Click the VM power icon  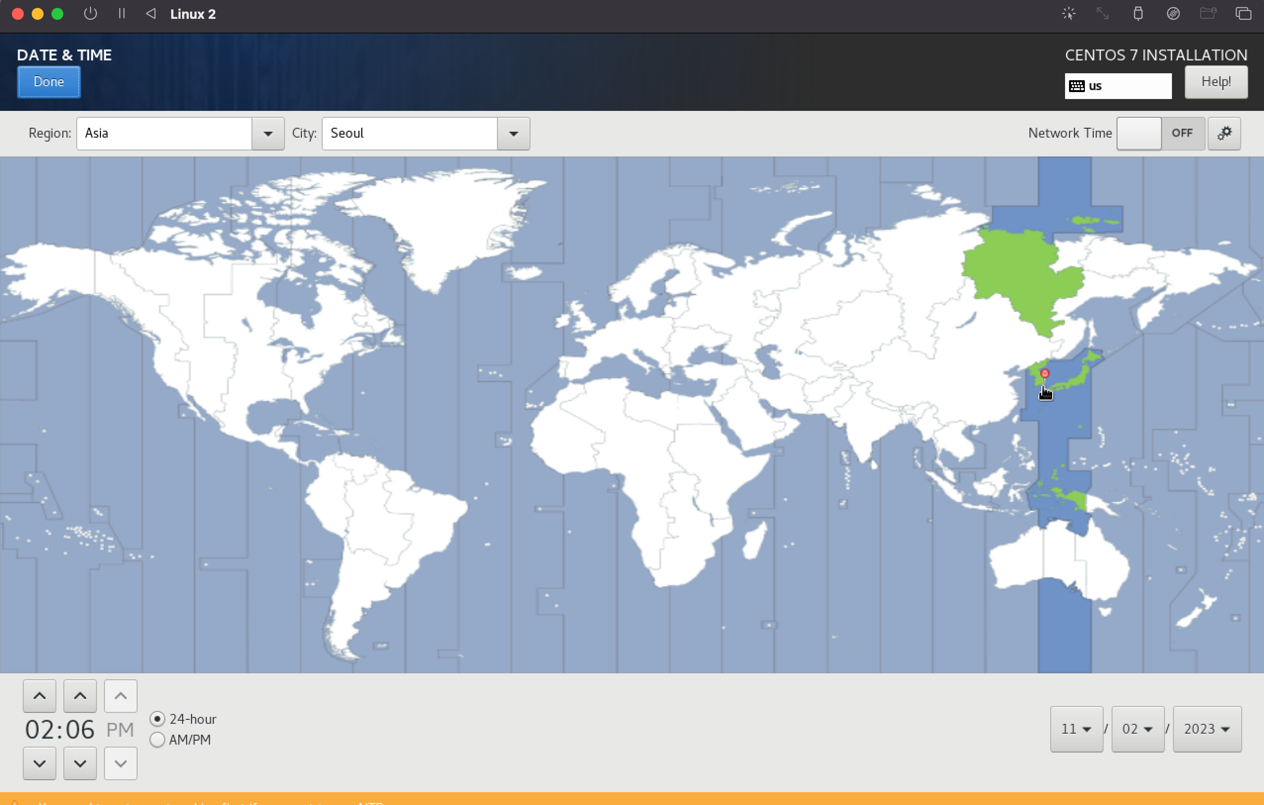point(90,14)
